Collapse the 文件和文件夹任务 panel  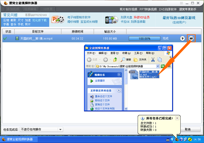point(119,90)
